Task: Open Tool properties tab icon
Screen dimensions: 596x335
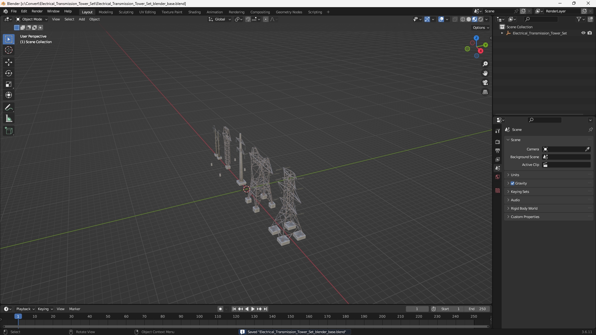Action: point(498,131)
